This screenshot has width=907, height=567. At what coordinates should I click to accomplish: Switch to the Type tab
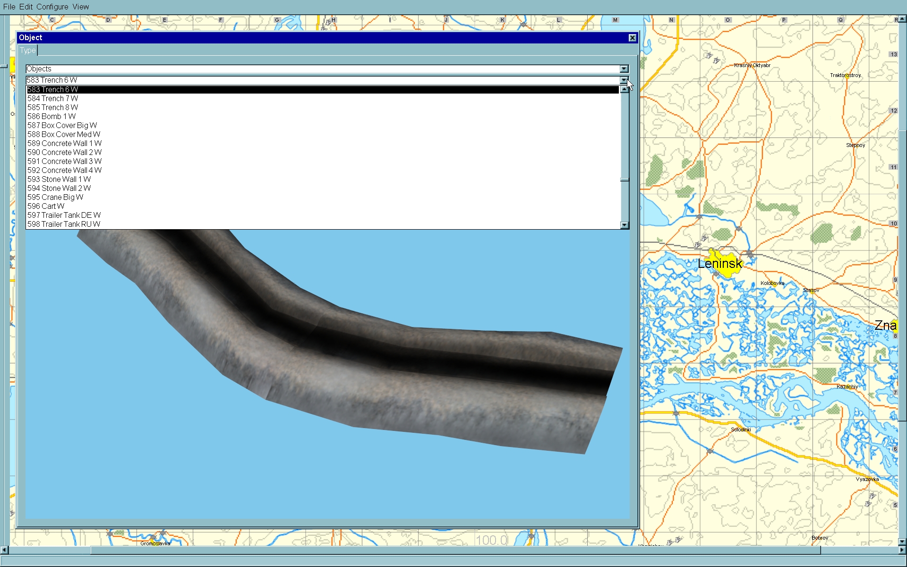(28, 50)
